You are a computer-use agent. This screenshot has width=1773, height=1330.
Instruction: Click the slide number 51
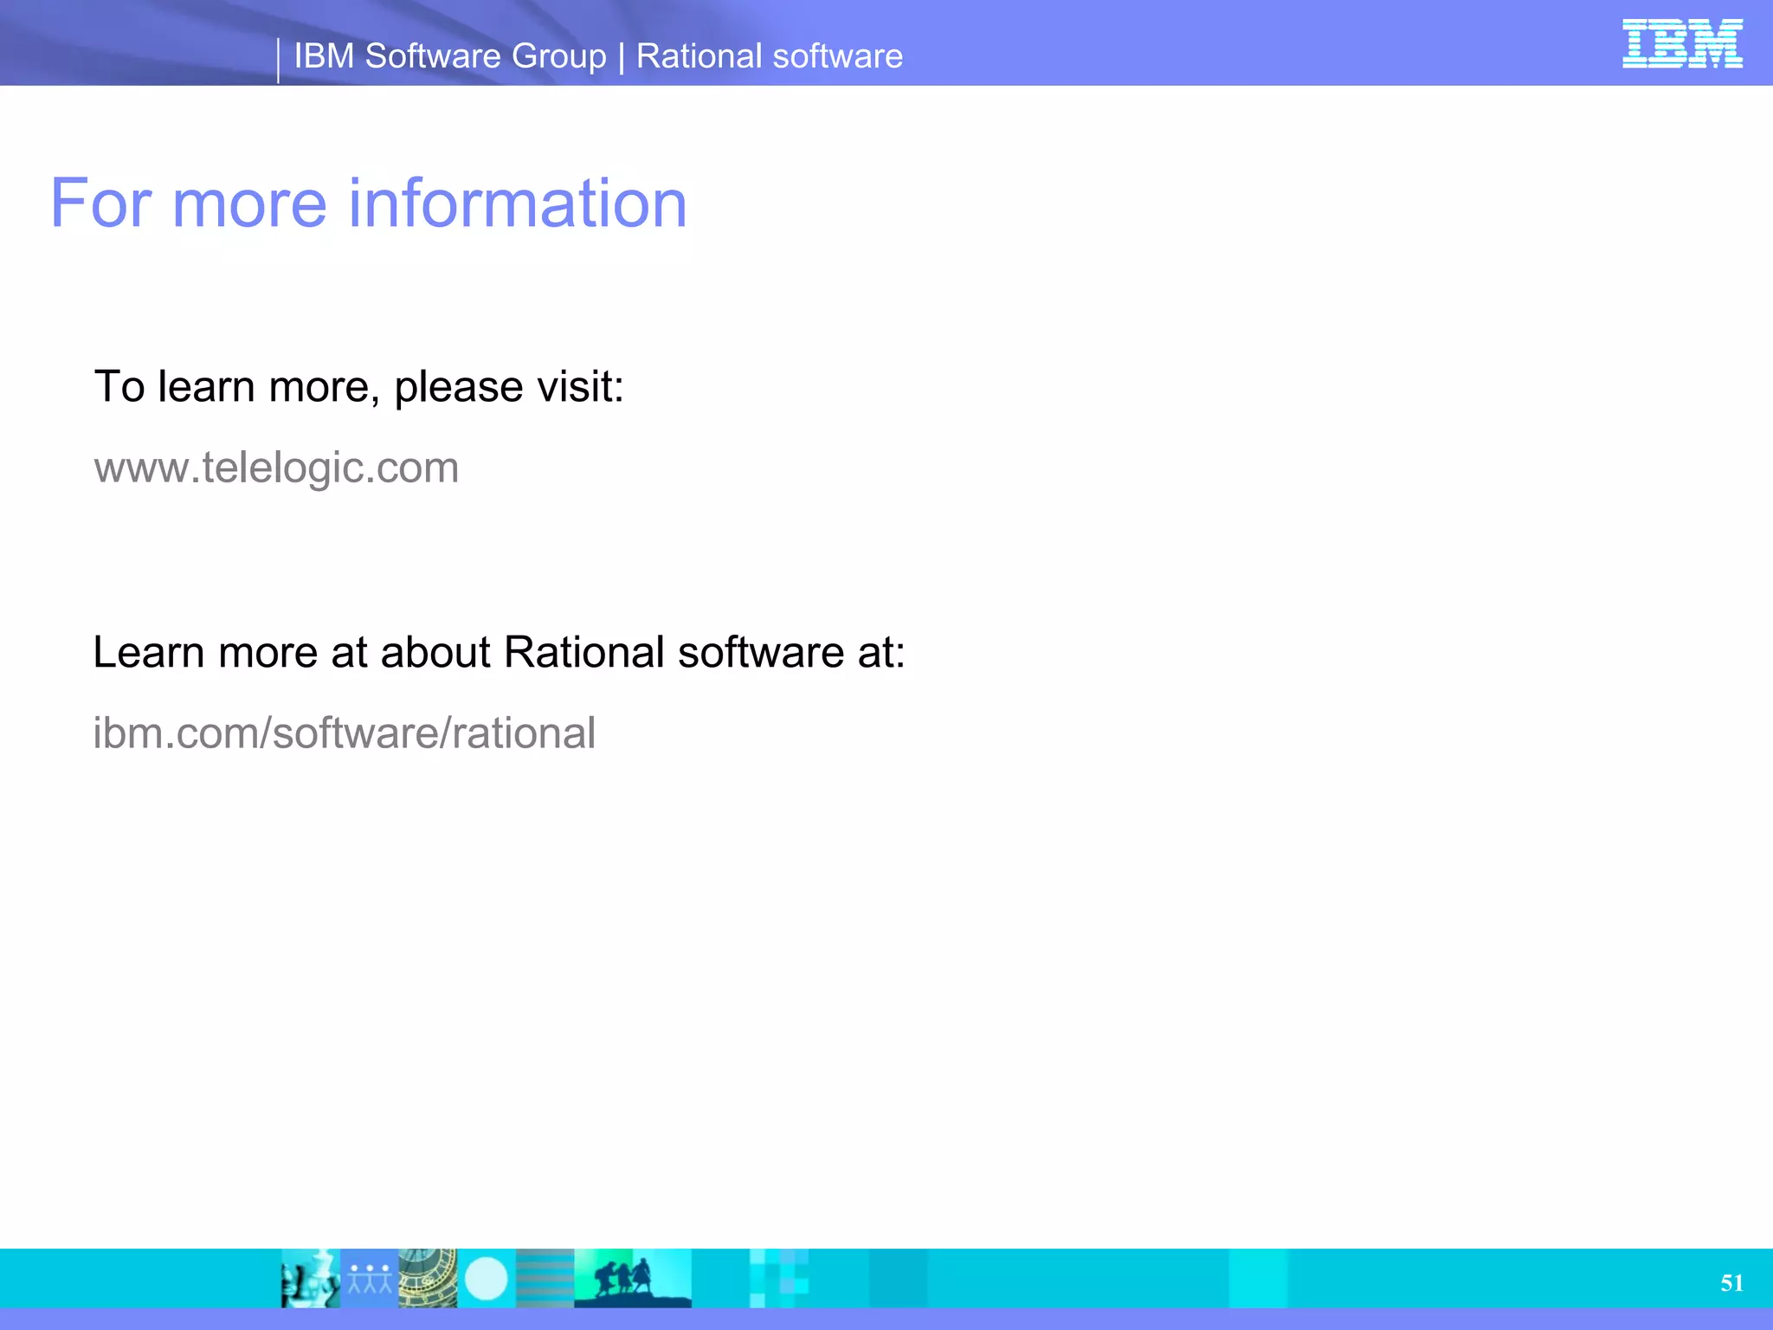(1731, 1282)
